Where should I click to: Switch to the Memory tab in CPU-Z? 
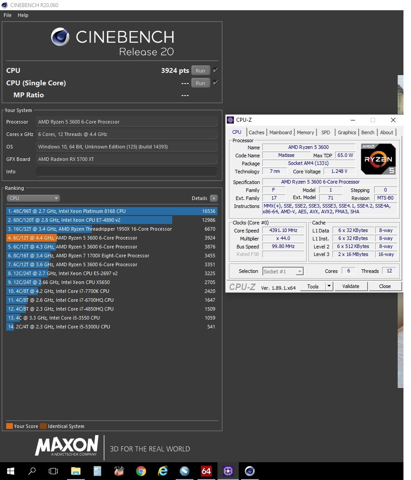pos(305,132)
